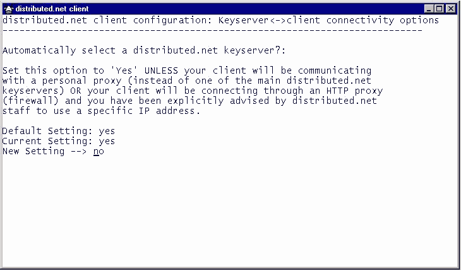The width and height of the screenshot is (461, 270).
Task: Maximize the distributed.net client window
Action: click(x=440, y=9)
